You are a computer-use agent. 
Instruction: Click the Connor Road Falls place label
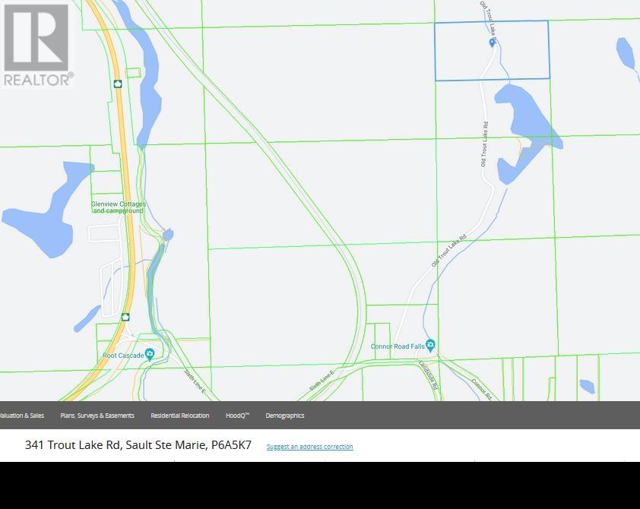click(x=397, y=346)
